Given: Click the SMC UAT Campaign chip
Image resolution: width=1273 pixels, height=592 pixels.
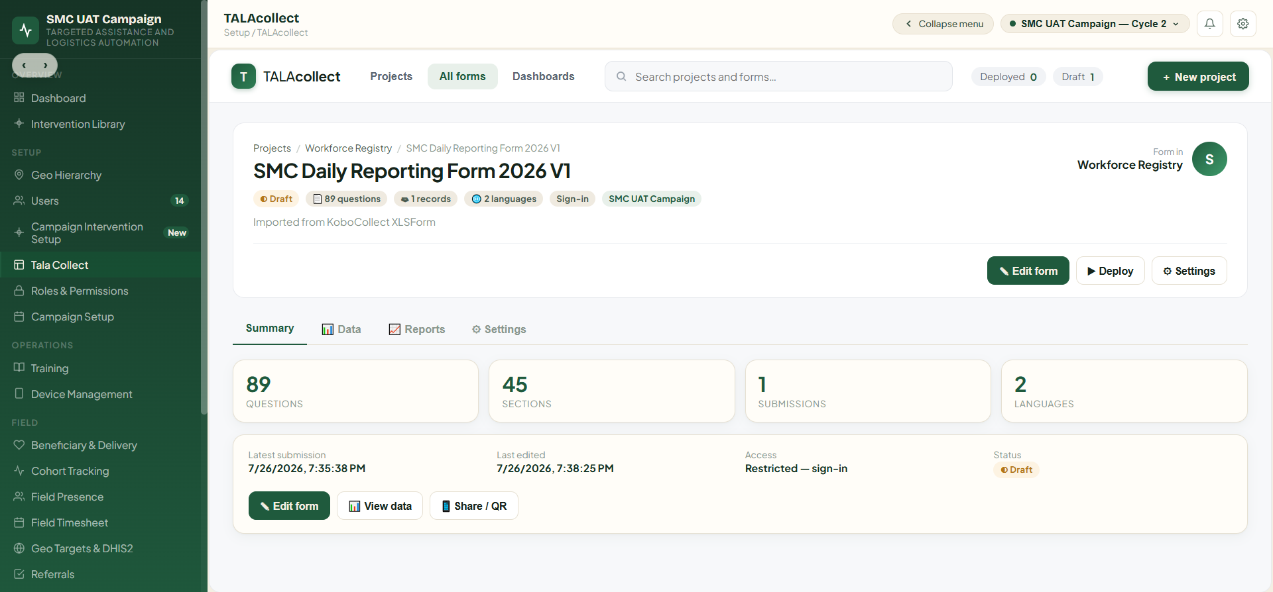Looking at the screenshot, I should pyautogui.click(x=652, y=199).
